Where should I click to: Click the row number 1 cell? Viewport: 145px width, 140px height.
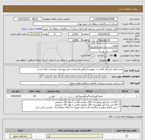click(137, 96)
